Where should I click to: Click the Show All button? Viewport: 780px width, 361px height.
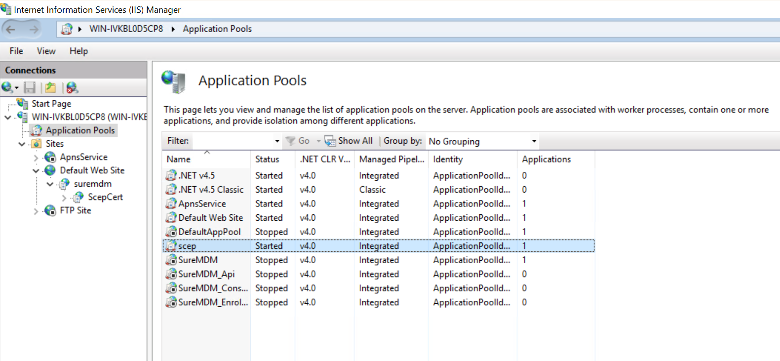tap(349, 141)
